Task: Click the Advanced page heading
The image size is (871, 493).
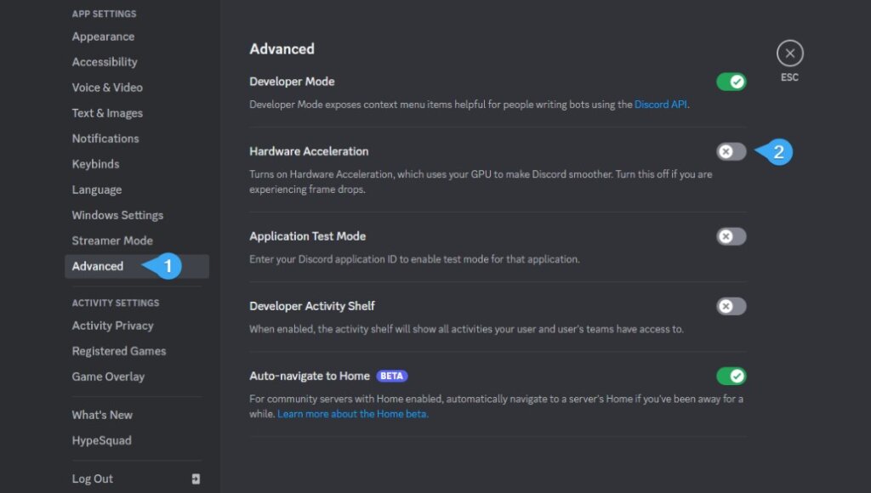Action: (x=282, y=48)
